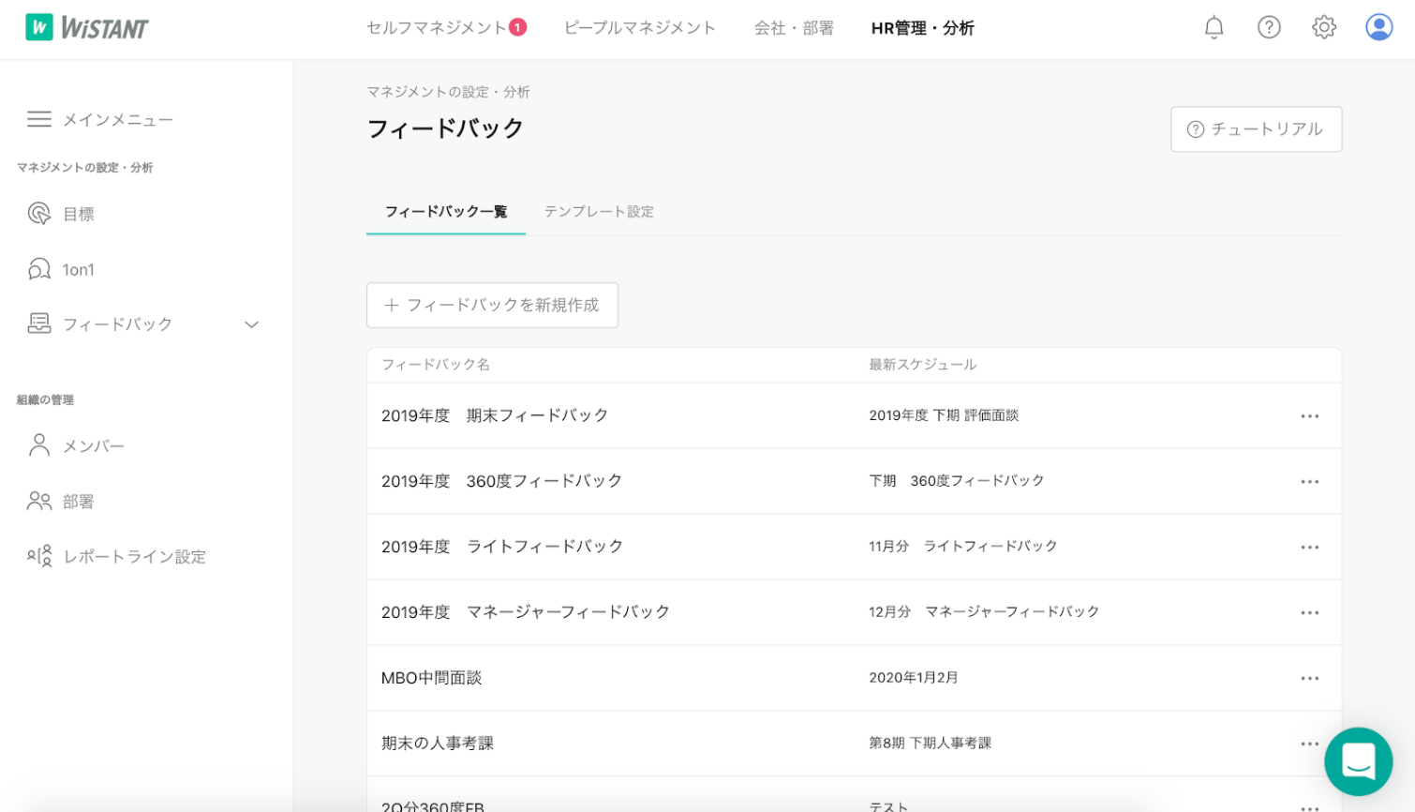
Task: Open more options for 2019年度 ライトフィードバック
Action: point(1310,548)
